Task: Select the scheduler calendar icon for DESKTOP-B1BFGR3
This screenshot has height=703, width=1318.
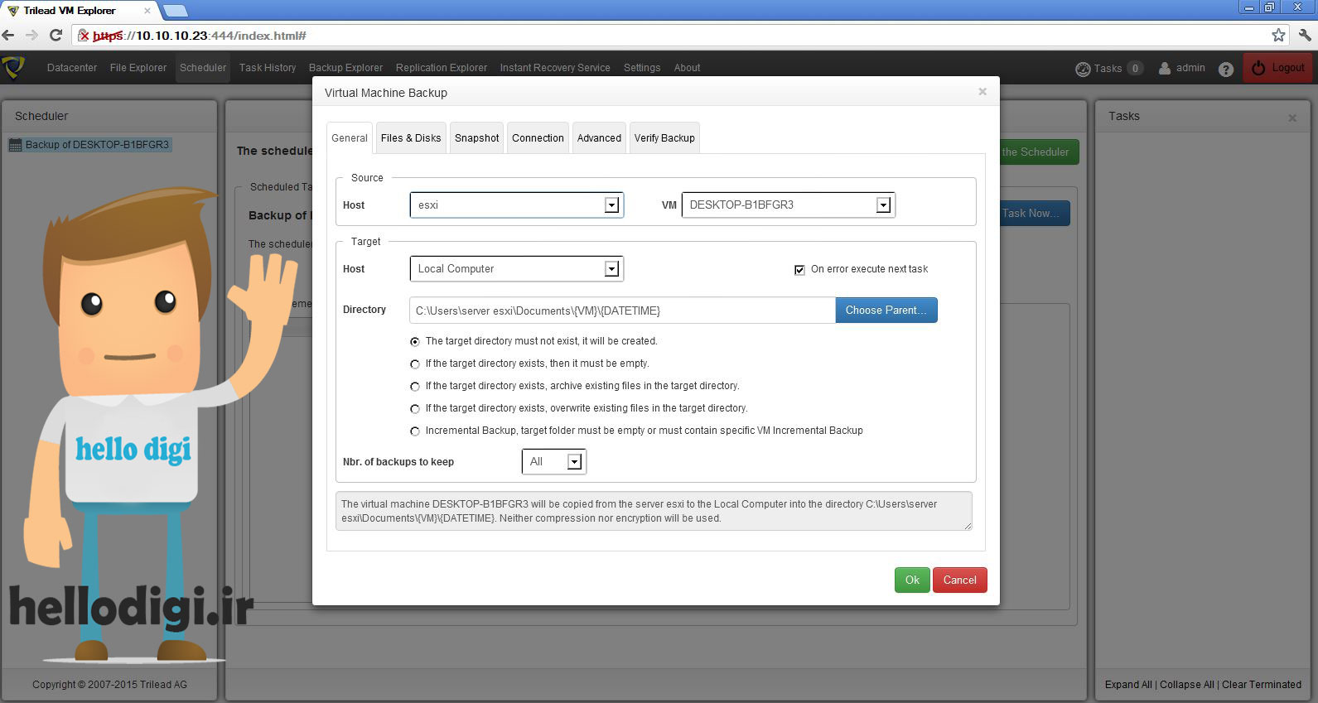Action: pos(15,145)
